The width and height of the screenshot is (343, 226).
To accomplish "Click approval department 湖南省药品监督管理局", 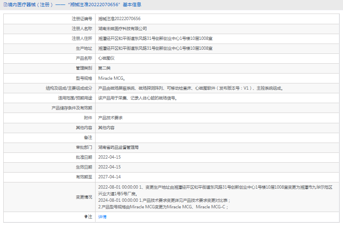I will point(118,148).
